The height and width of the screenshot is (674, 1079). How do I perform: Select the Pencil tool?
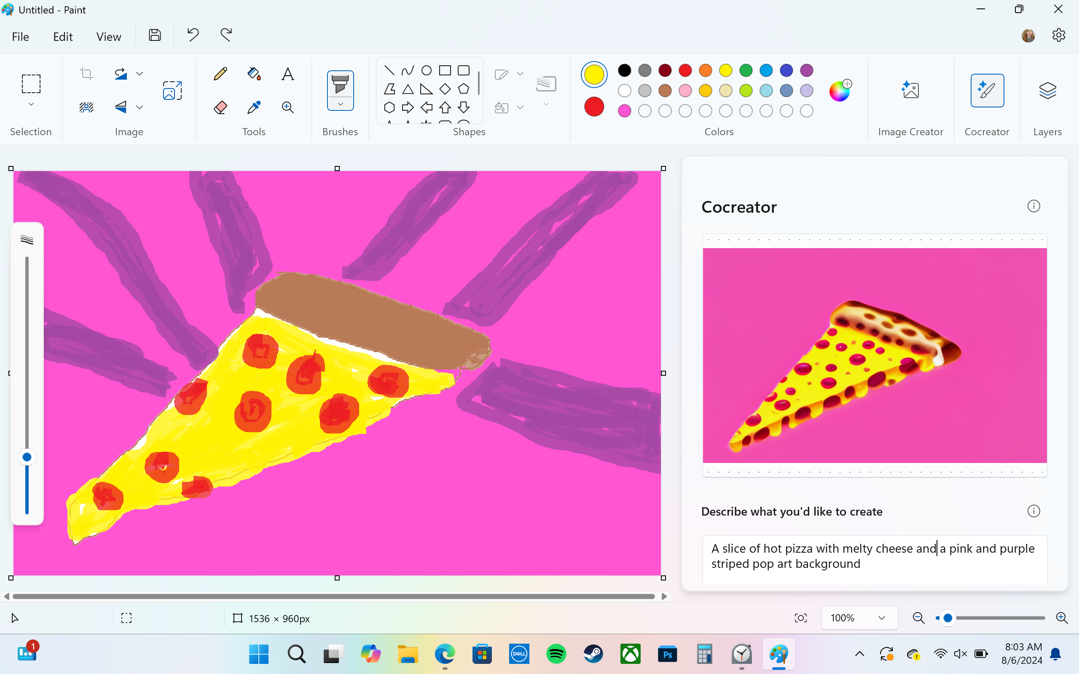click(220, 74)
